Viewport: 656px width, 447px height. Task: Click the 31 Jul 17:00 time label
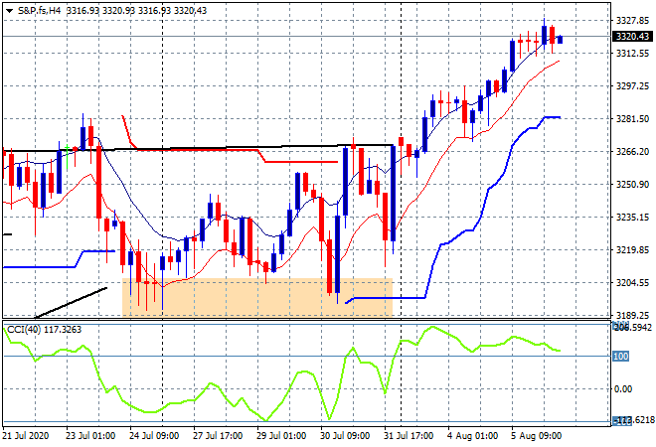[x=409, y=436]
